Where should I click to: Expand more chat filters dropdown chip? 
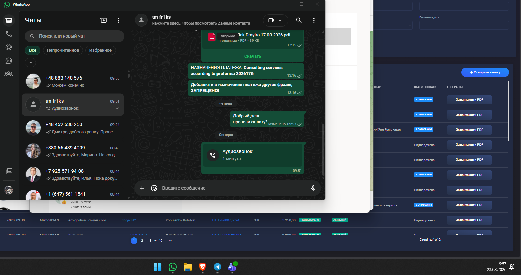click(x=31, y=63)
